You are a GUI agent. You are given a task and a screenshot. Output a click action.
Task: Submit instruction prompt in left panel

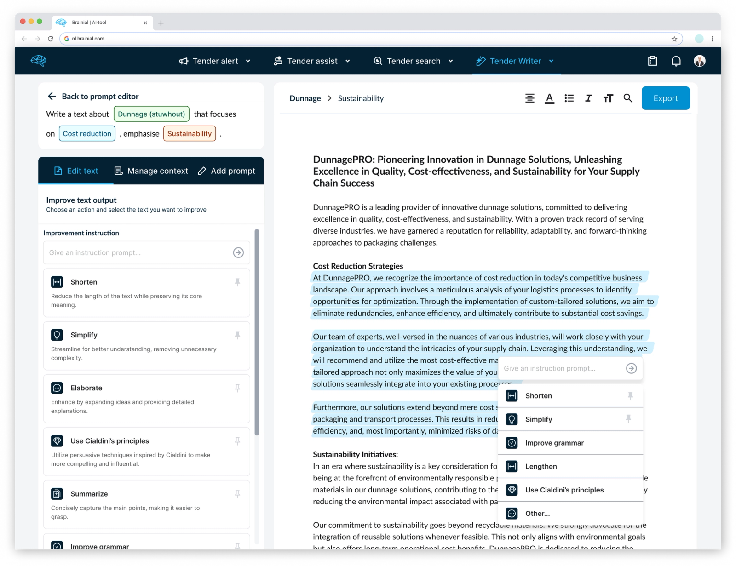[x=238, y=252]
